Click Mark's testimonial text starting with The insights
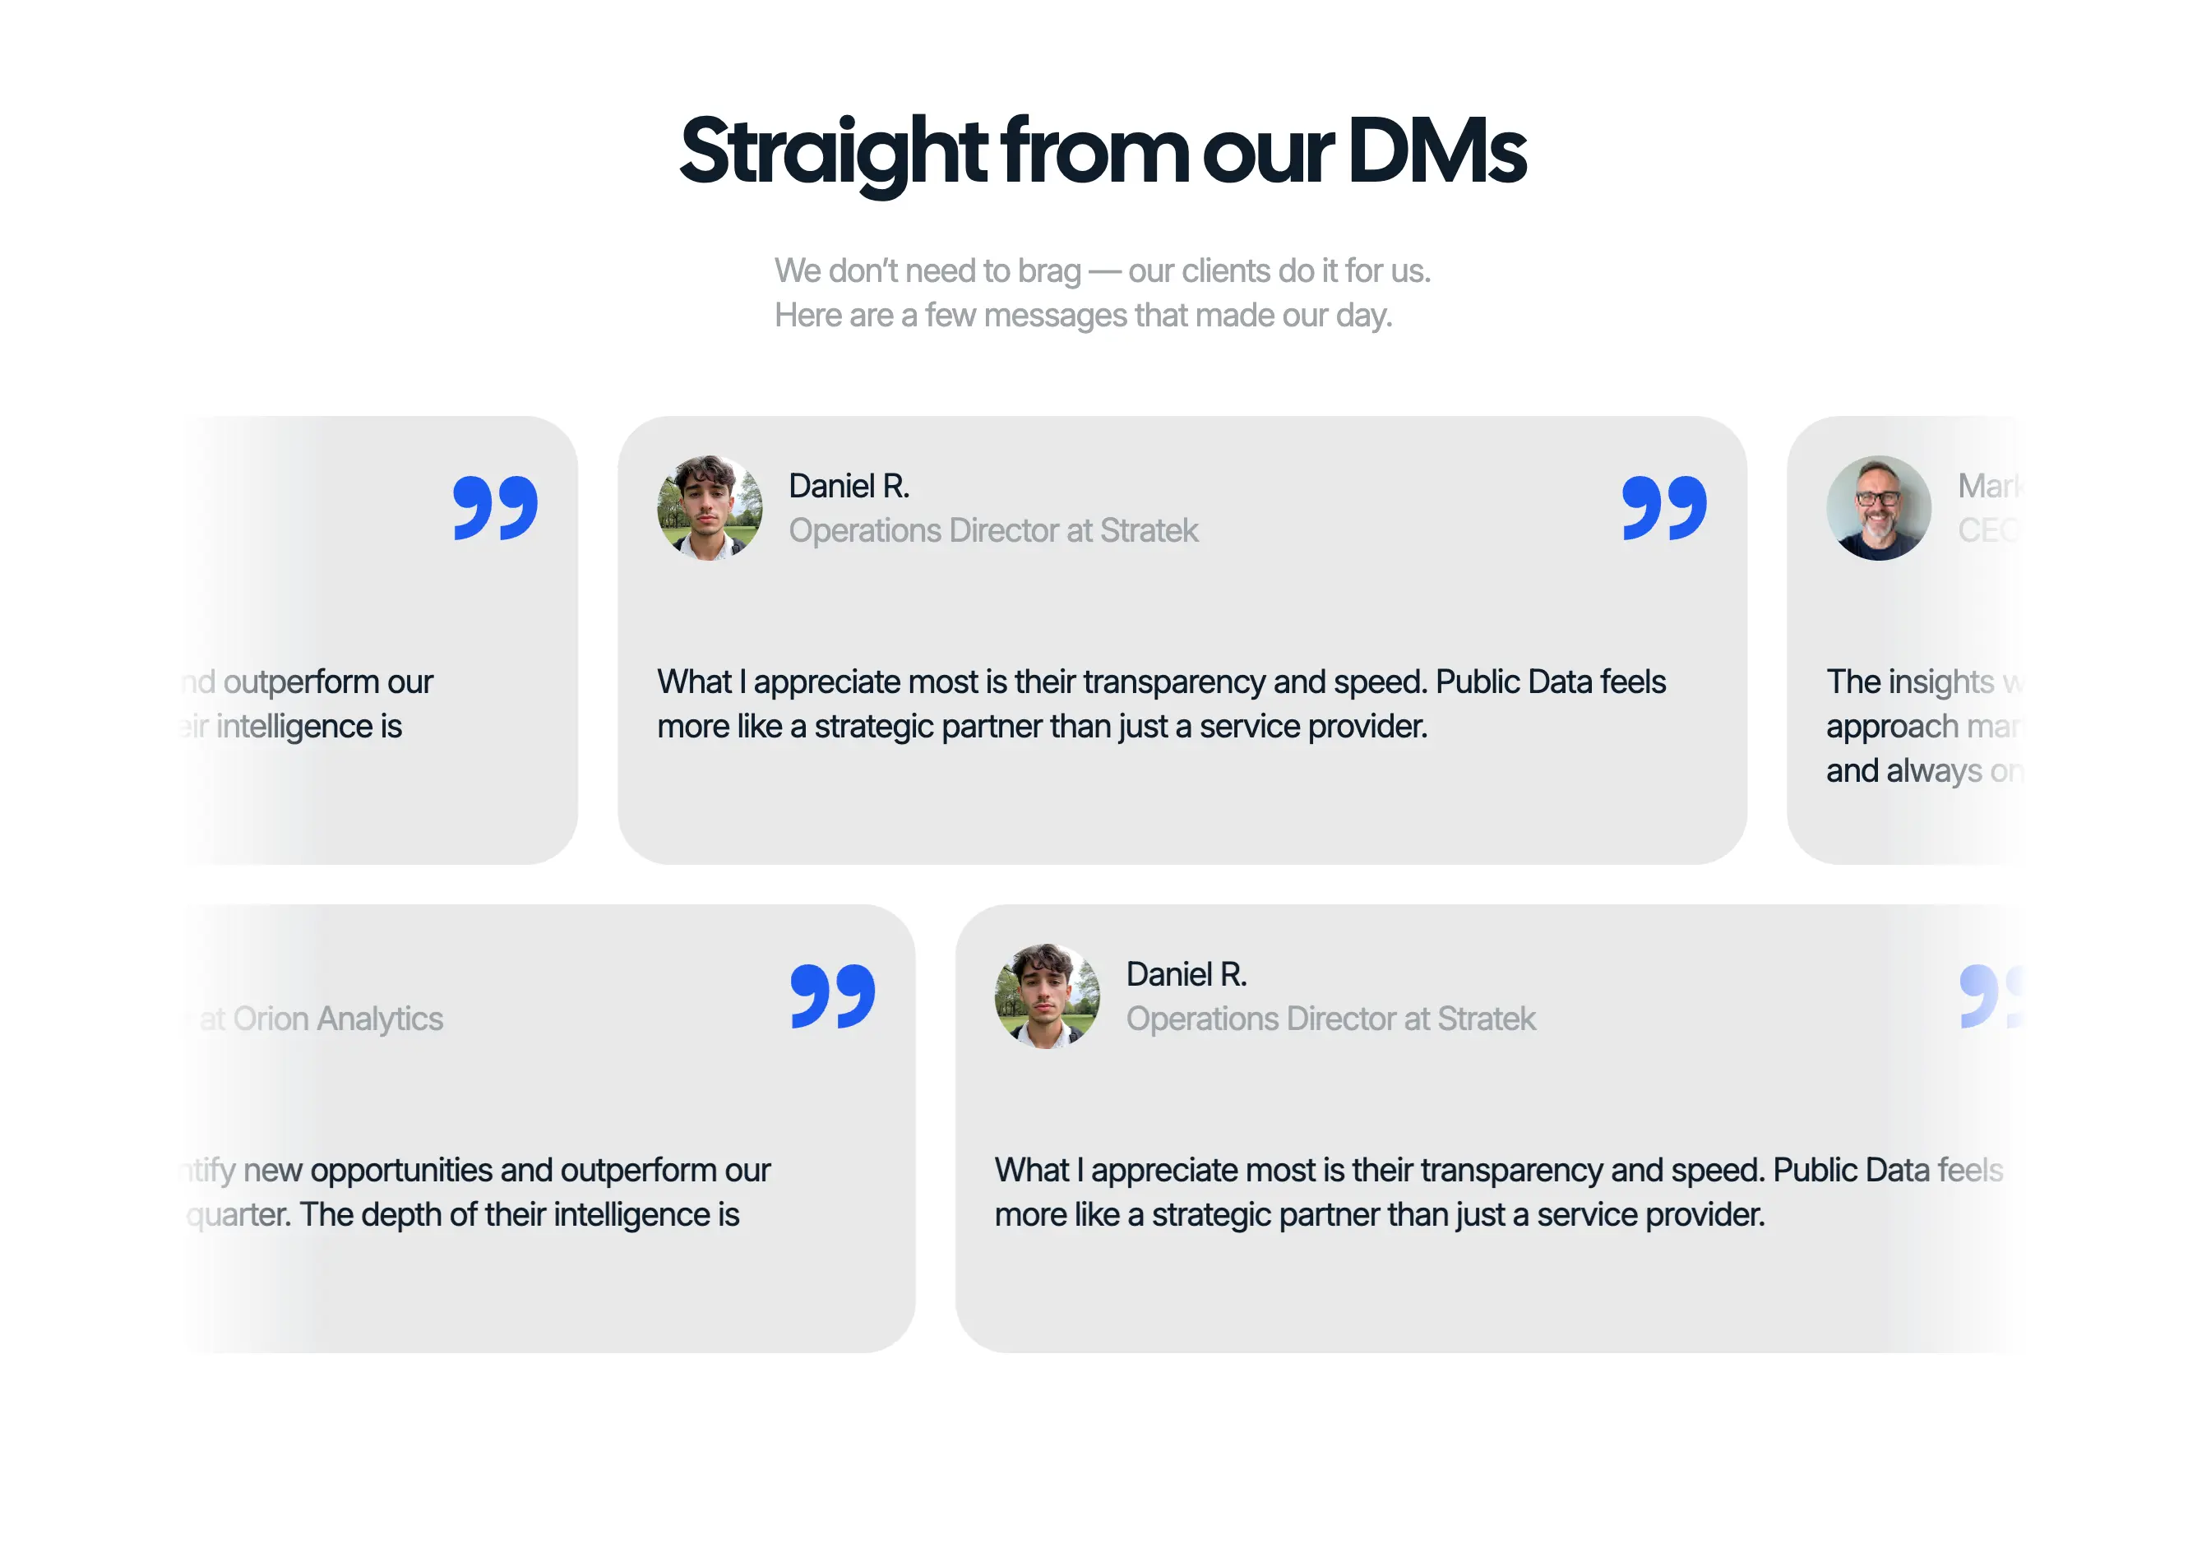Image resolution: width=2197 pixels, height=1562 pixels. pos(1953,726)
